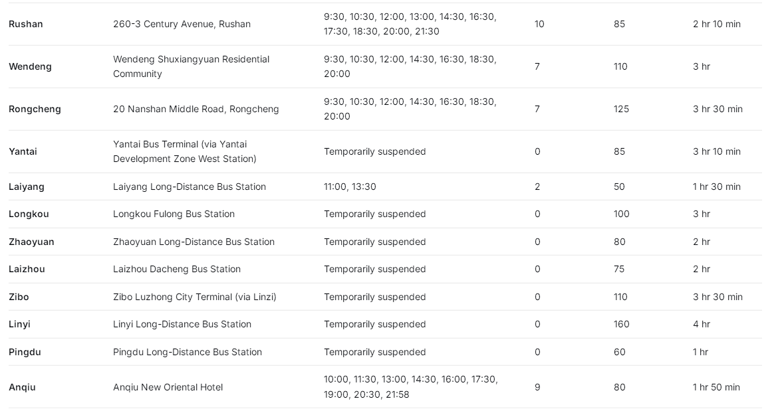Select Rushan departure times list
Viewport: 772px width, 413px height.
(410, 24)
